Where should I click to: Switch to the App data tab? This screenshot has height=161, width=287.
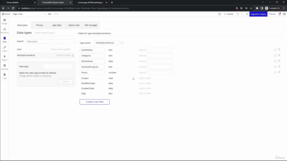(x=57, y=25)
